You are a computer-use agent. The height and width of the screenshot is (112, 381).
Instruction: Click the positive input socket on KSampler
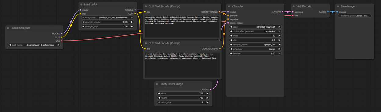228,16
